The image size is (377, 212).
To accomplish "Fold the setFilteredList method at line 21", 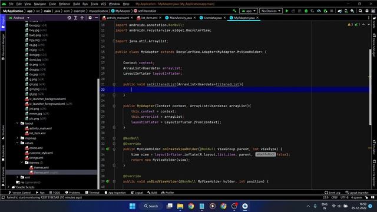I will click(x=114, y=84).
